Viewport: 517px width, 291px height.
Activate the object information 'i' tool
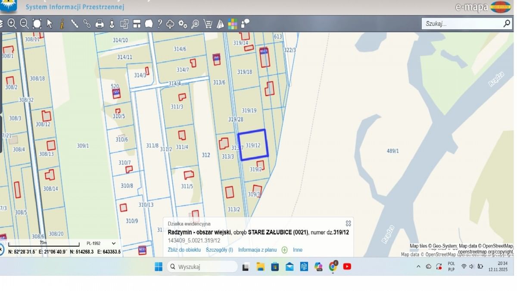click(x=62, y=24)
